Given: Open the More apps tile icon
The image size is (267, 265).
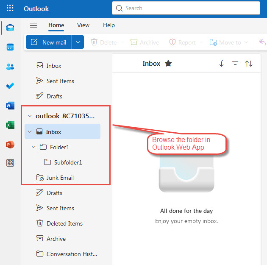Looking at the screenshot, I should coord(10,163).
